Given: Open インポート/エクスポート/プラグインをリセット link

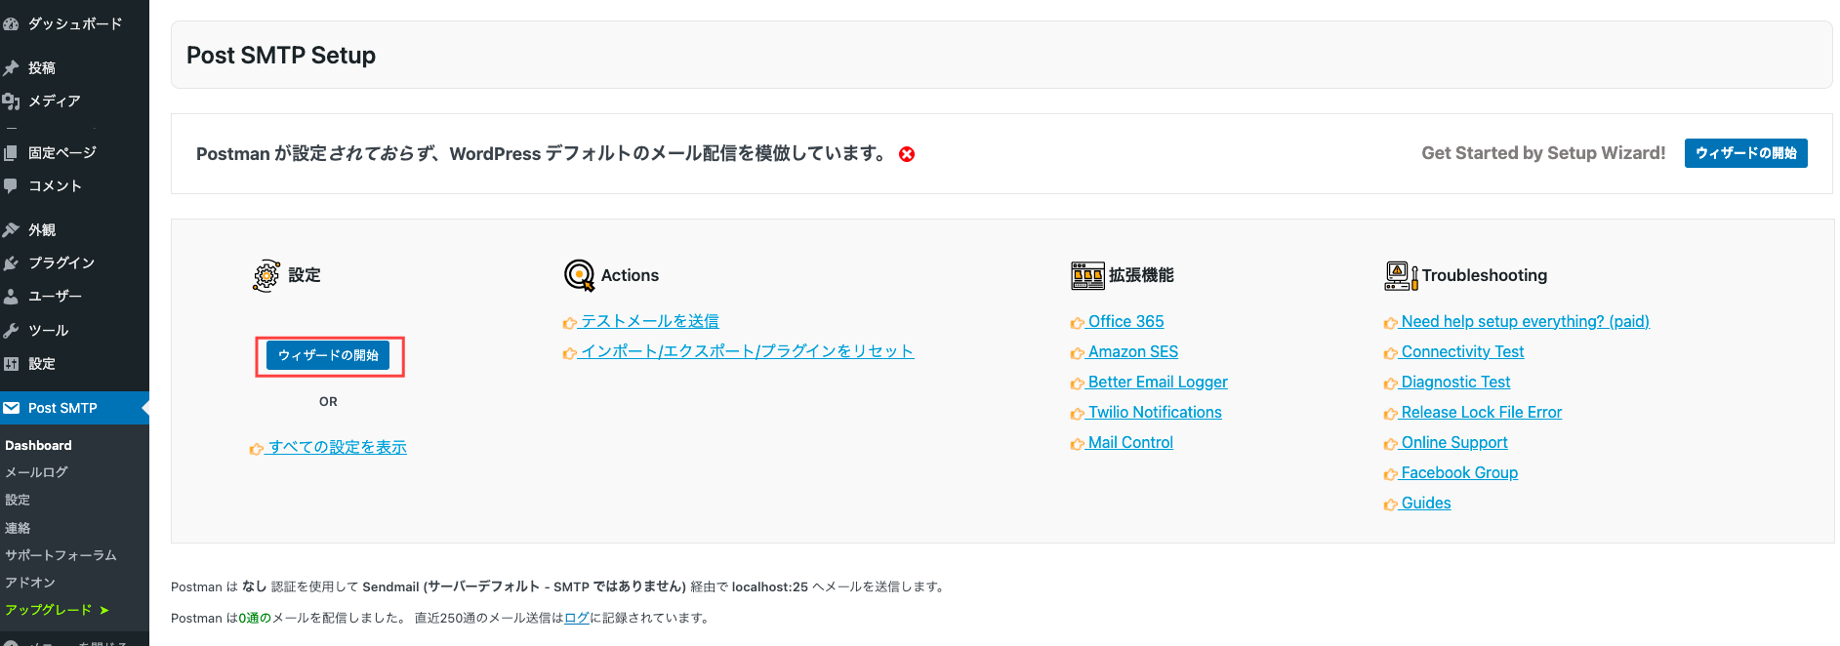Looking at the screenshot, I should coord(748,351).
